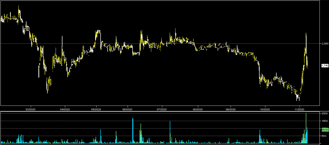Screen dimensions: 329x145
Task: Click the 11/2020 date label
Action: coord(299,109)
